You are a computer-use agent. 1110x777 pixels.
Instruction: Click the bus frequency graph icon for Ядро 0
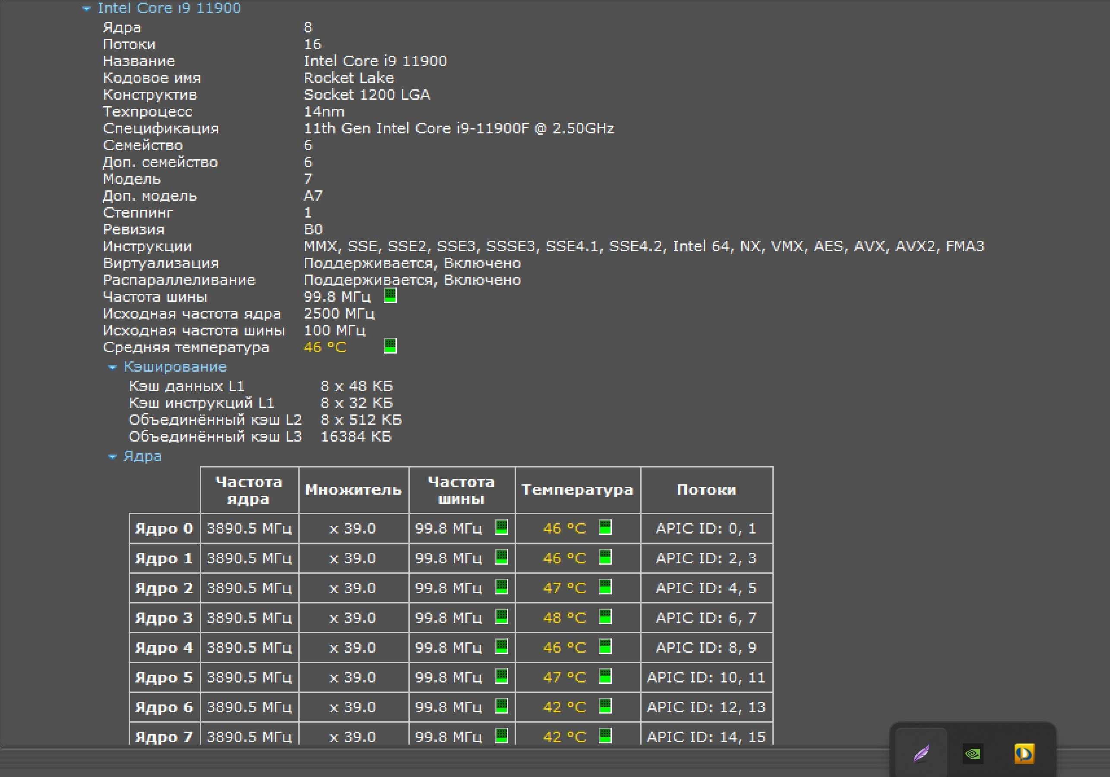click(x=502, y=527)
